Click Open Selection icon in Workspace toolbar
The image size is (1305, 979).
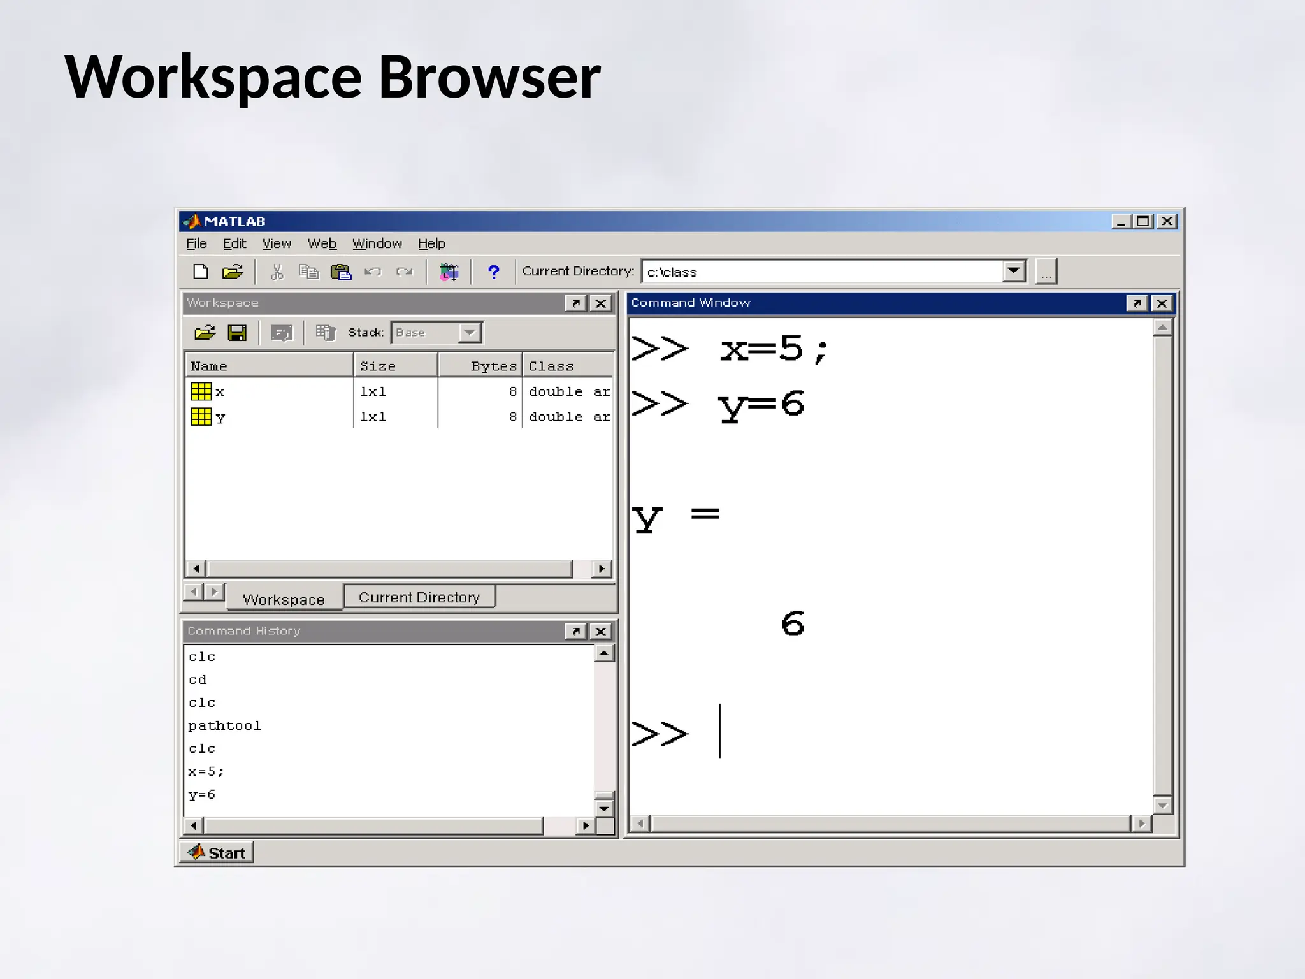click(x=282, y=333)
